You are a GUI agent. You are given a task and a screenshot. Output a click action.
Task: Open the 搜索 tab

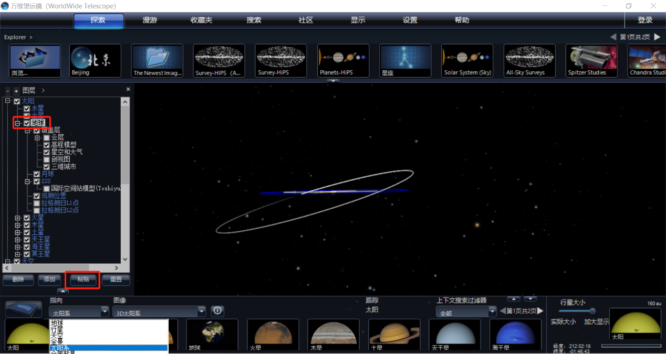pyautogui.click(x=254, y=20)
